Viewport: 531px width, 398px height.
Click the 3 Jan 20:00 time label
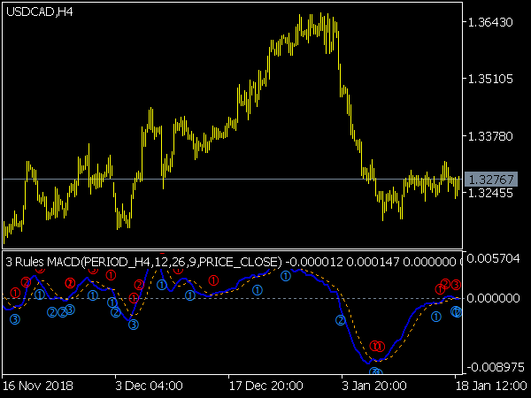[x=374, y=386]
